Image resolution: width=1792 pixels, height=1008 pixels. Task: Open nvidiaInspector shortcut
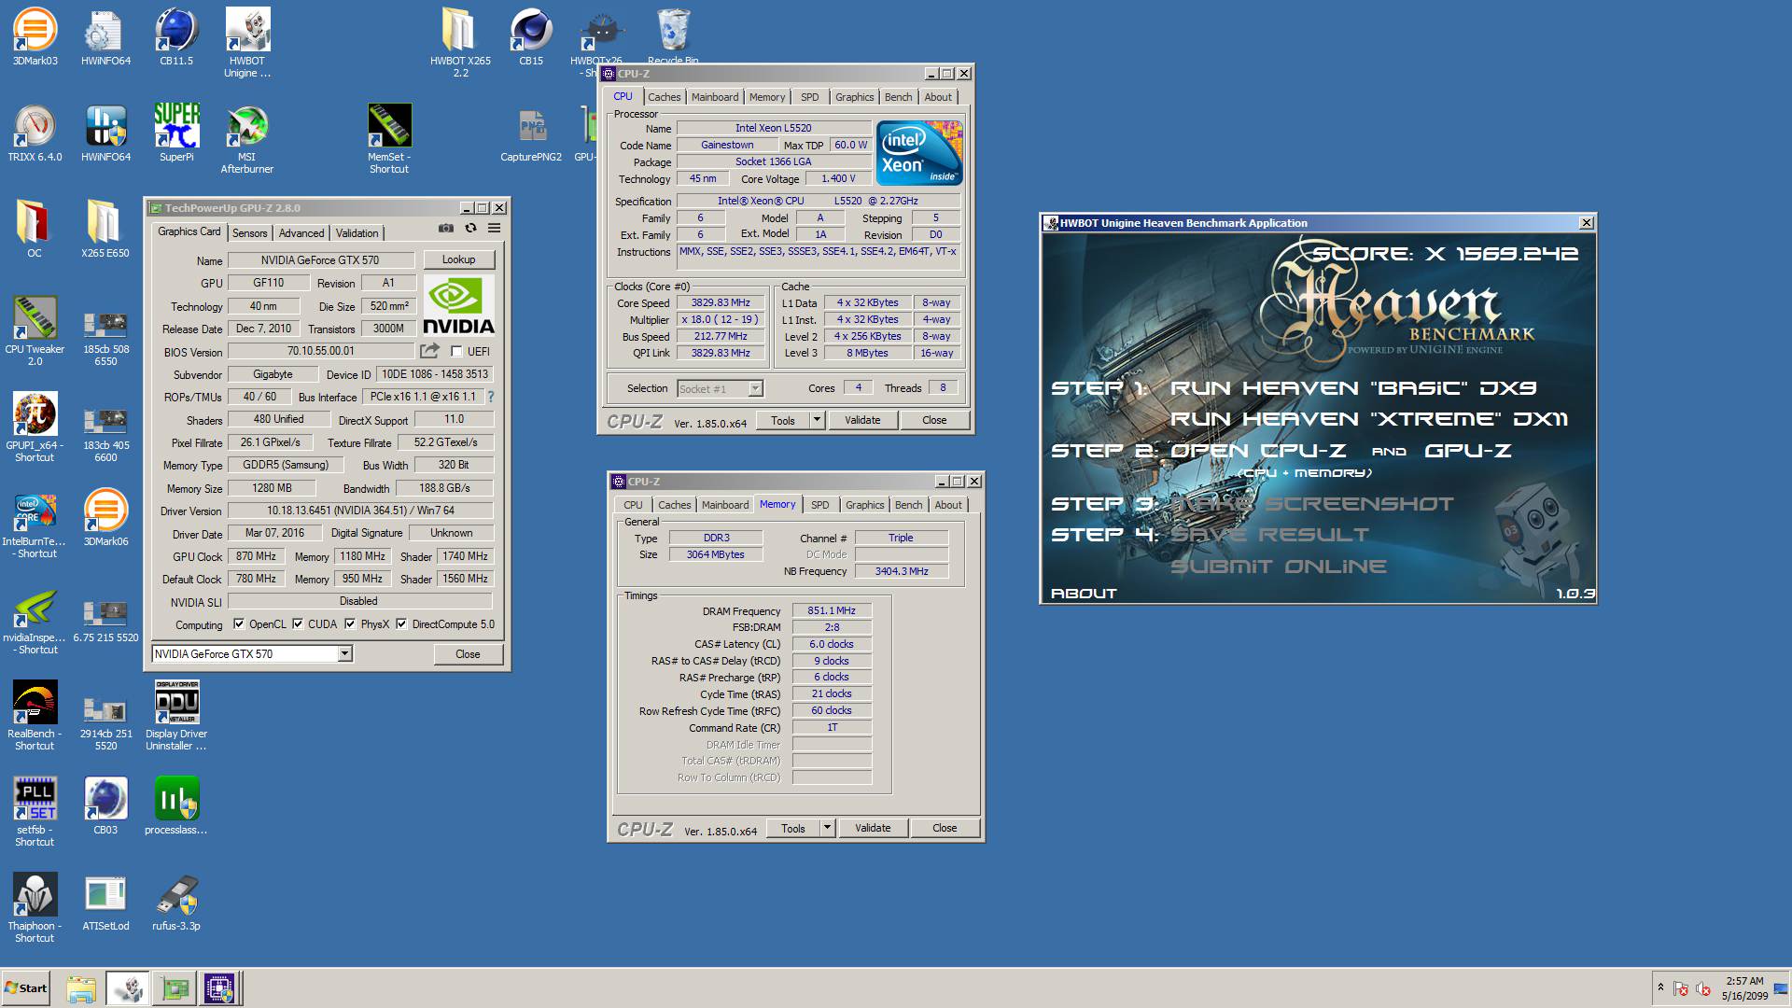coord(35,620)
